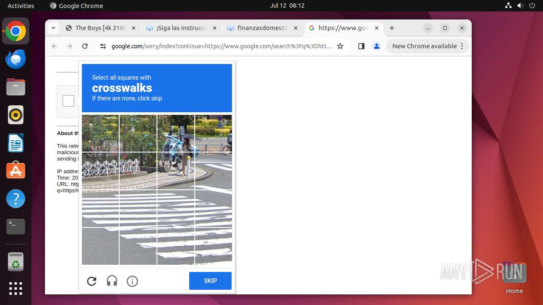Switch to ¡Siga las instrucciones tab
Screen dimensions: 543x305
182,28
